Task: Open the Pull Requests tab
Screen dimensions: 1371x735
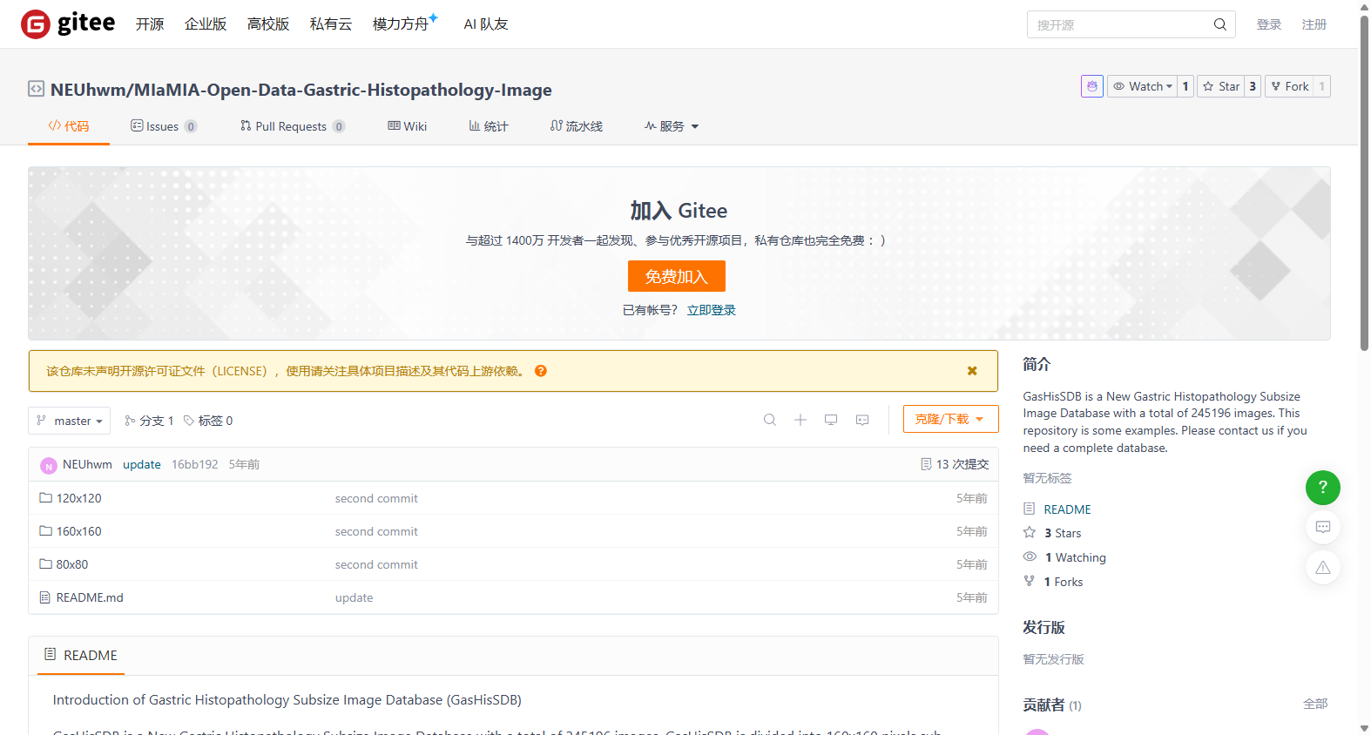Action: (x=293, y=126)
